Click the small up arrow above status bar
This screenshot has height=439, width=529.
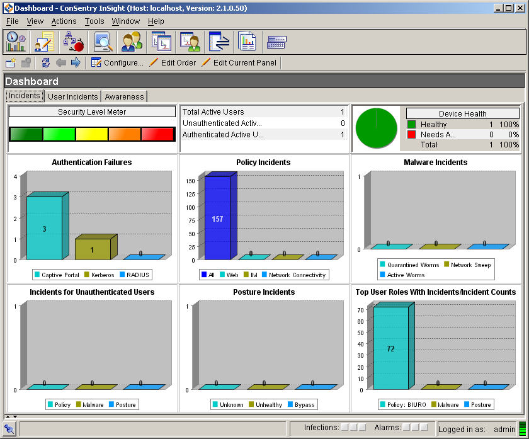8,417
